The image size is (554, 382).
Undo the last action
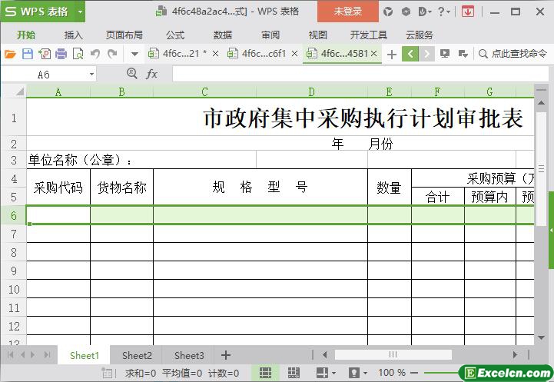95,54
